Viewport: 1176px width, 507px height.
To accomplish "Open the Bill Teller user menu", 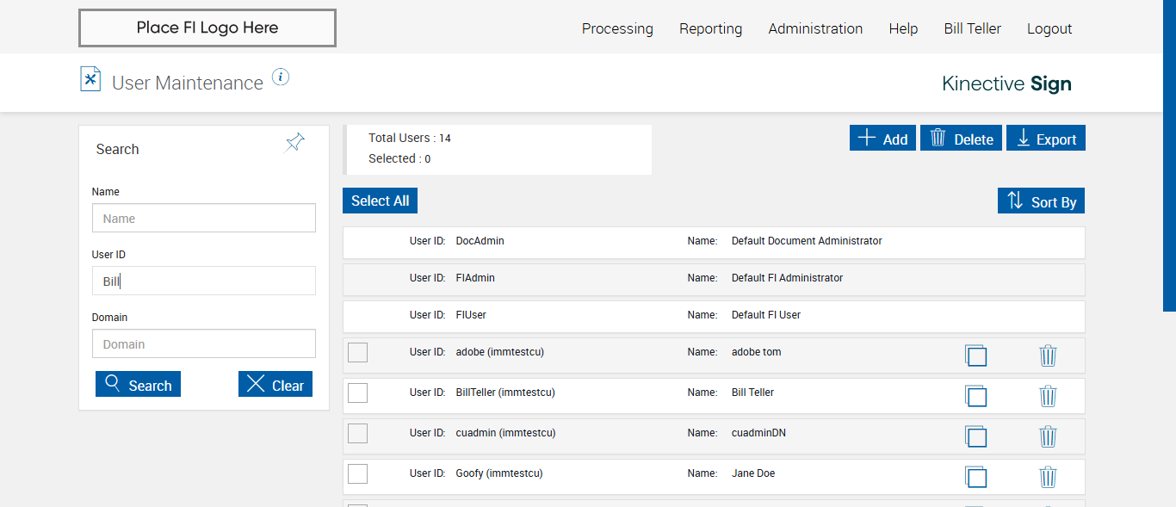I will coord(972,28).
